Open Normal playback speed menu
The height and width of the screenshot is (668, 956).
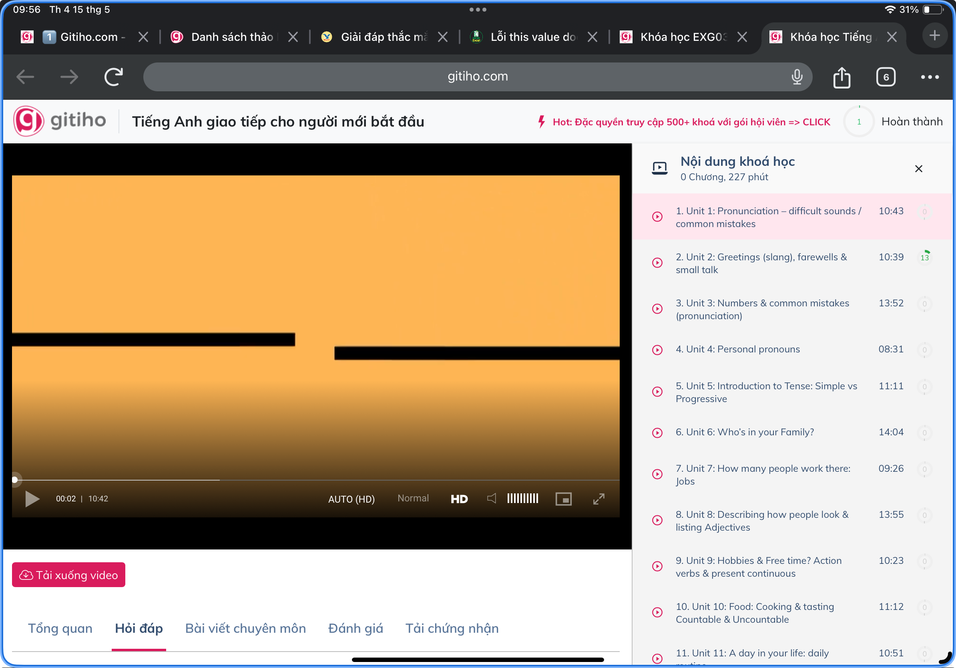[413, 498]
